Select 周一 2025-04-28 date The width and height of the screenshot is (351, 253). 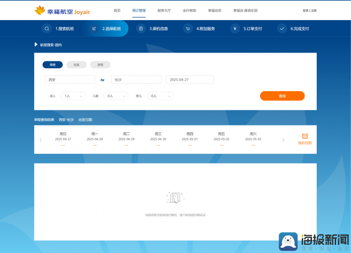(95, 139)
